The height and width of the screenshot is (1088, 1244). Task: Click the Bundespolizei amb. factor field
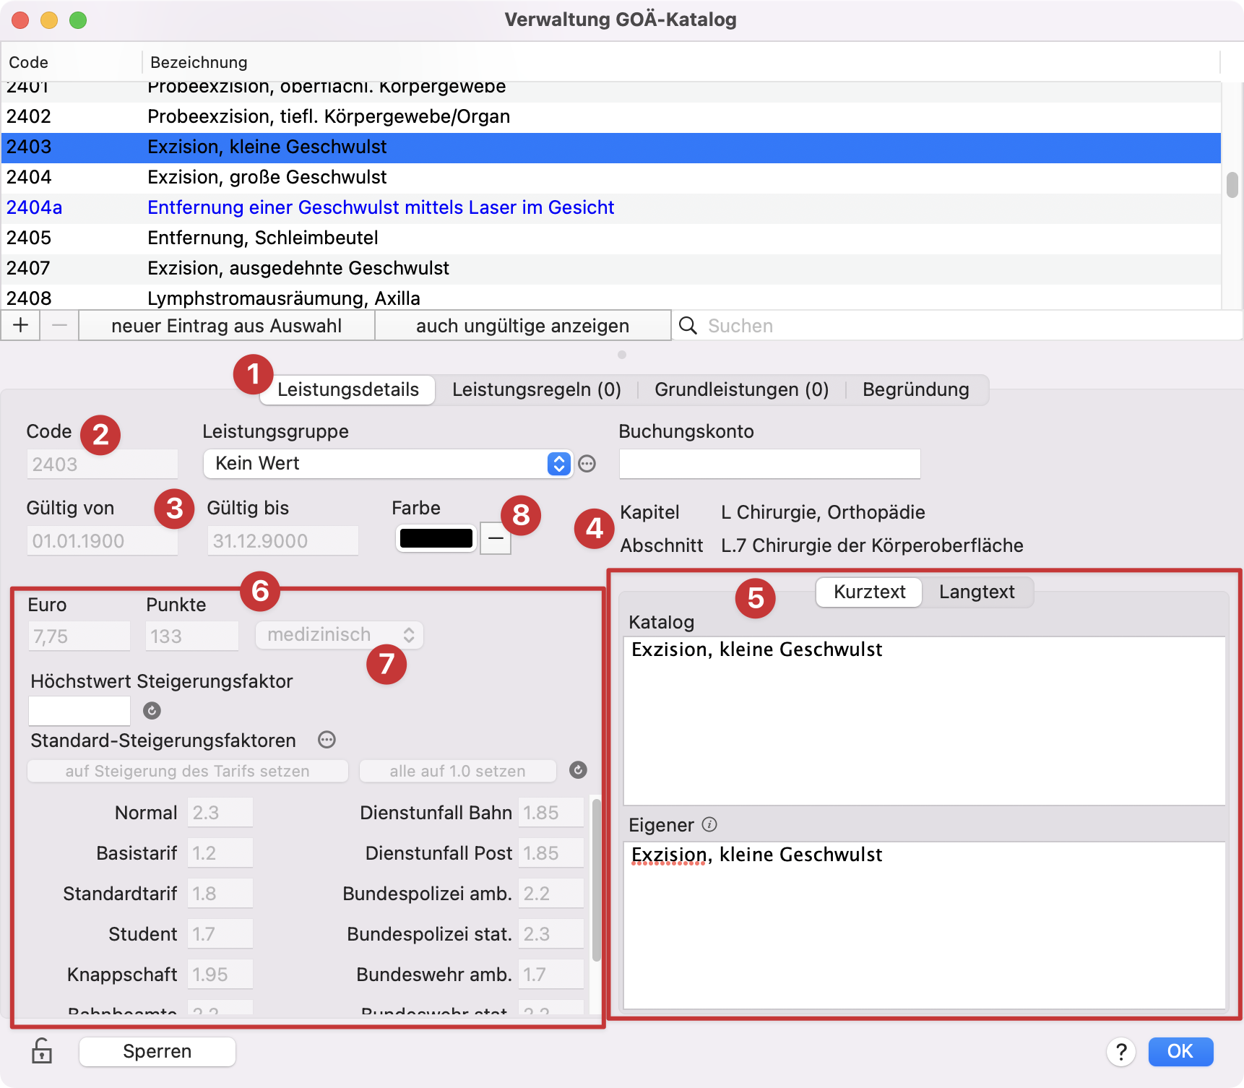click(551, 894)
